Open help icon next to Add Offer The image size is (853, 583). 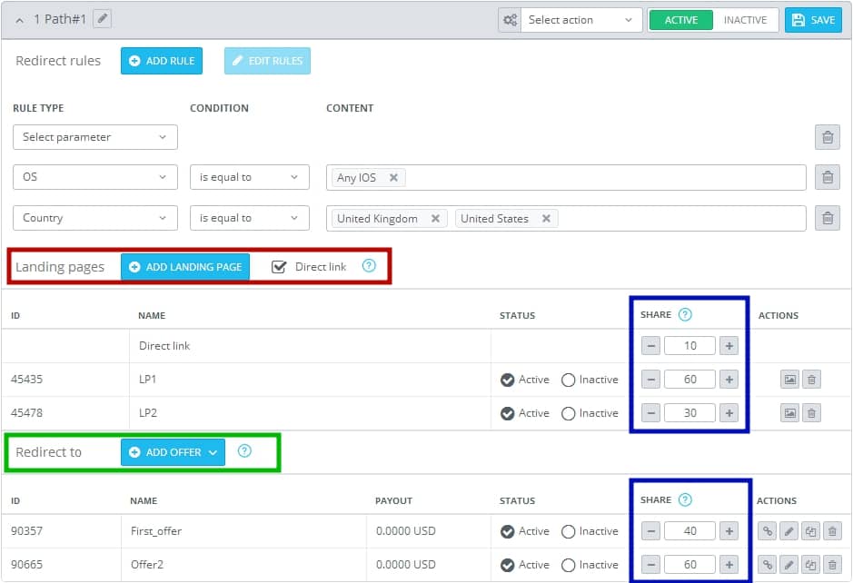[244, 450]
